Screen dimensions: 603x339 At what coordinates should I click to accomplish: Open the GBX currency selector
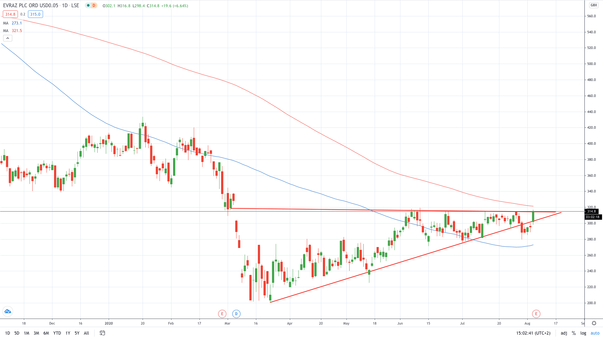pos(594,5)
